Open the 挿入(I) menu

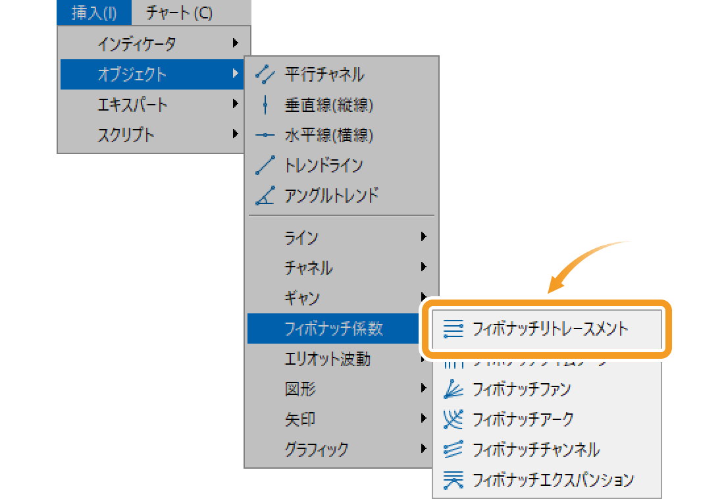(94, 13)
